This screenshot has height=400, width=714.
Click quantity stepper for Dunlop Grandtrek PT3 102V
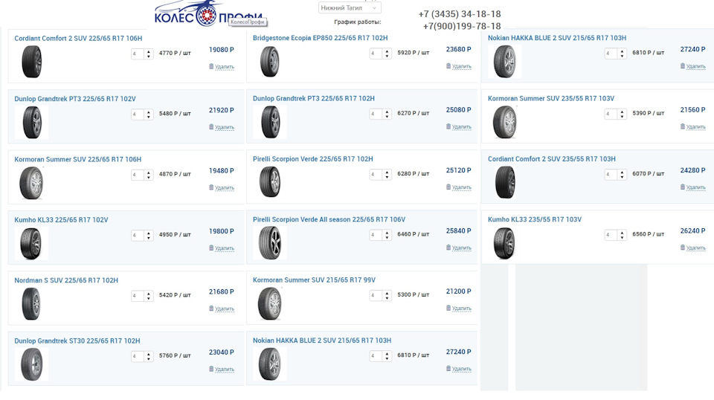click(149, 114)
